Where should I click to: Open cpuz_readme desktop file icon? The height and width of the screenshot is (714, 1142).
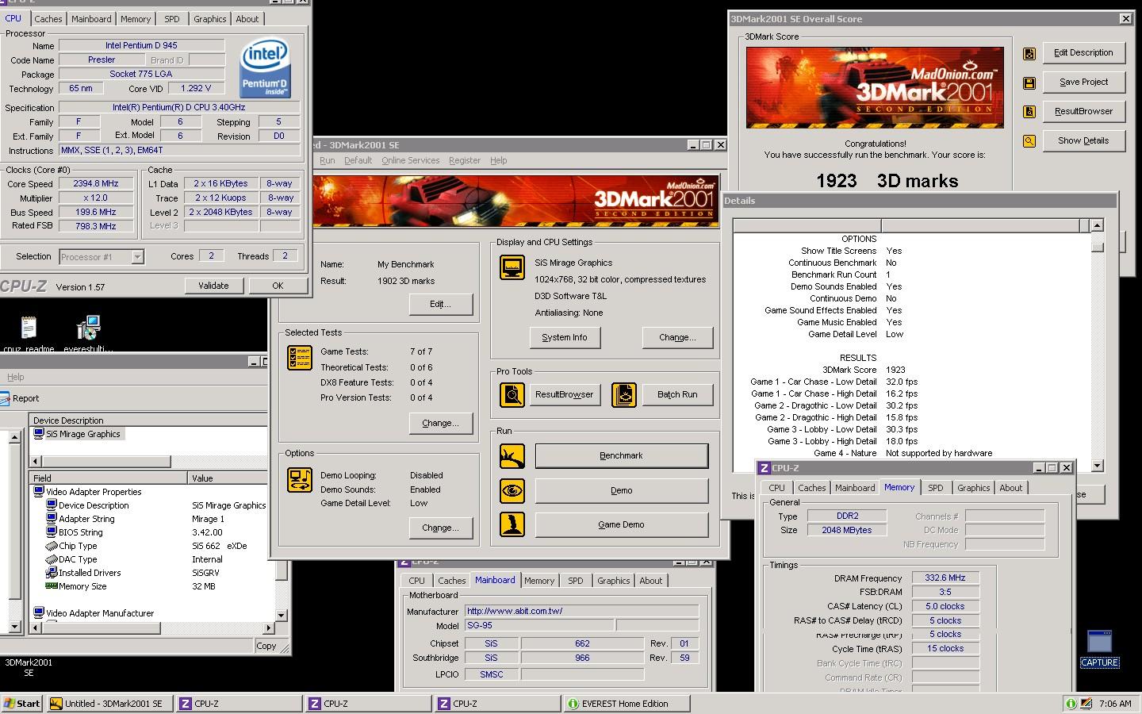tap(29, 328)
